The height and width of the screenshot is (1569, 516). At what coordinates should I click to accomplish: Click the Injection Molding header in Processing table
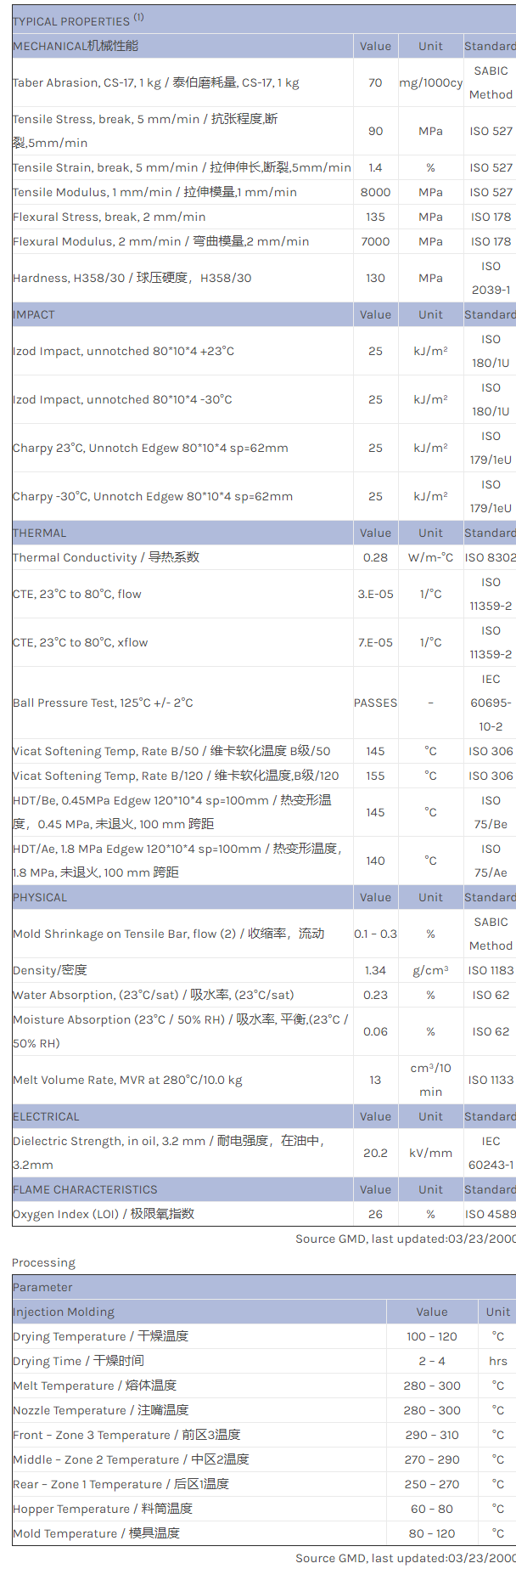[64, 1312]
